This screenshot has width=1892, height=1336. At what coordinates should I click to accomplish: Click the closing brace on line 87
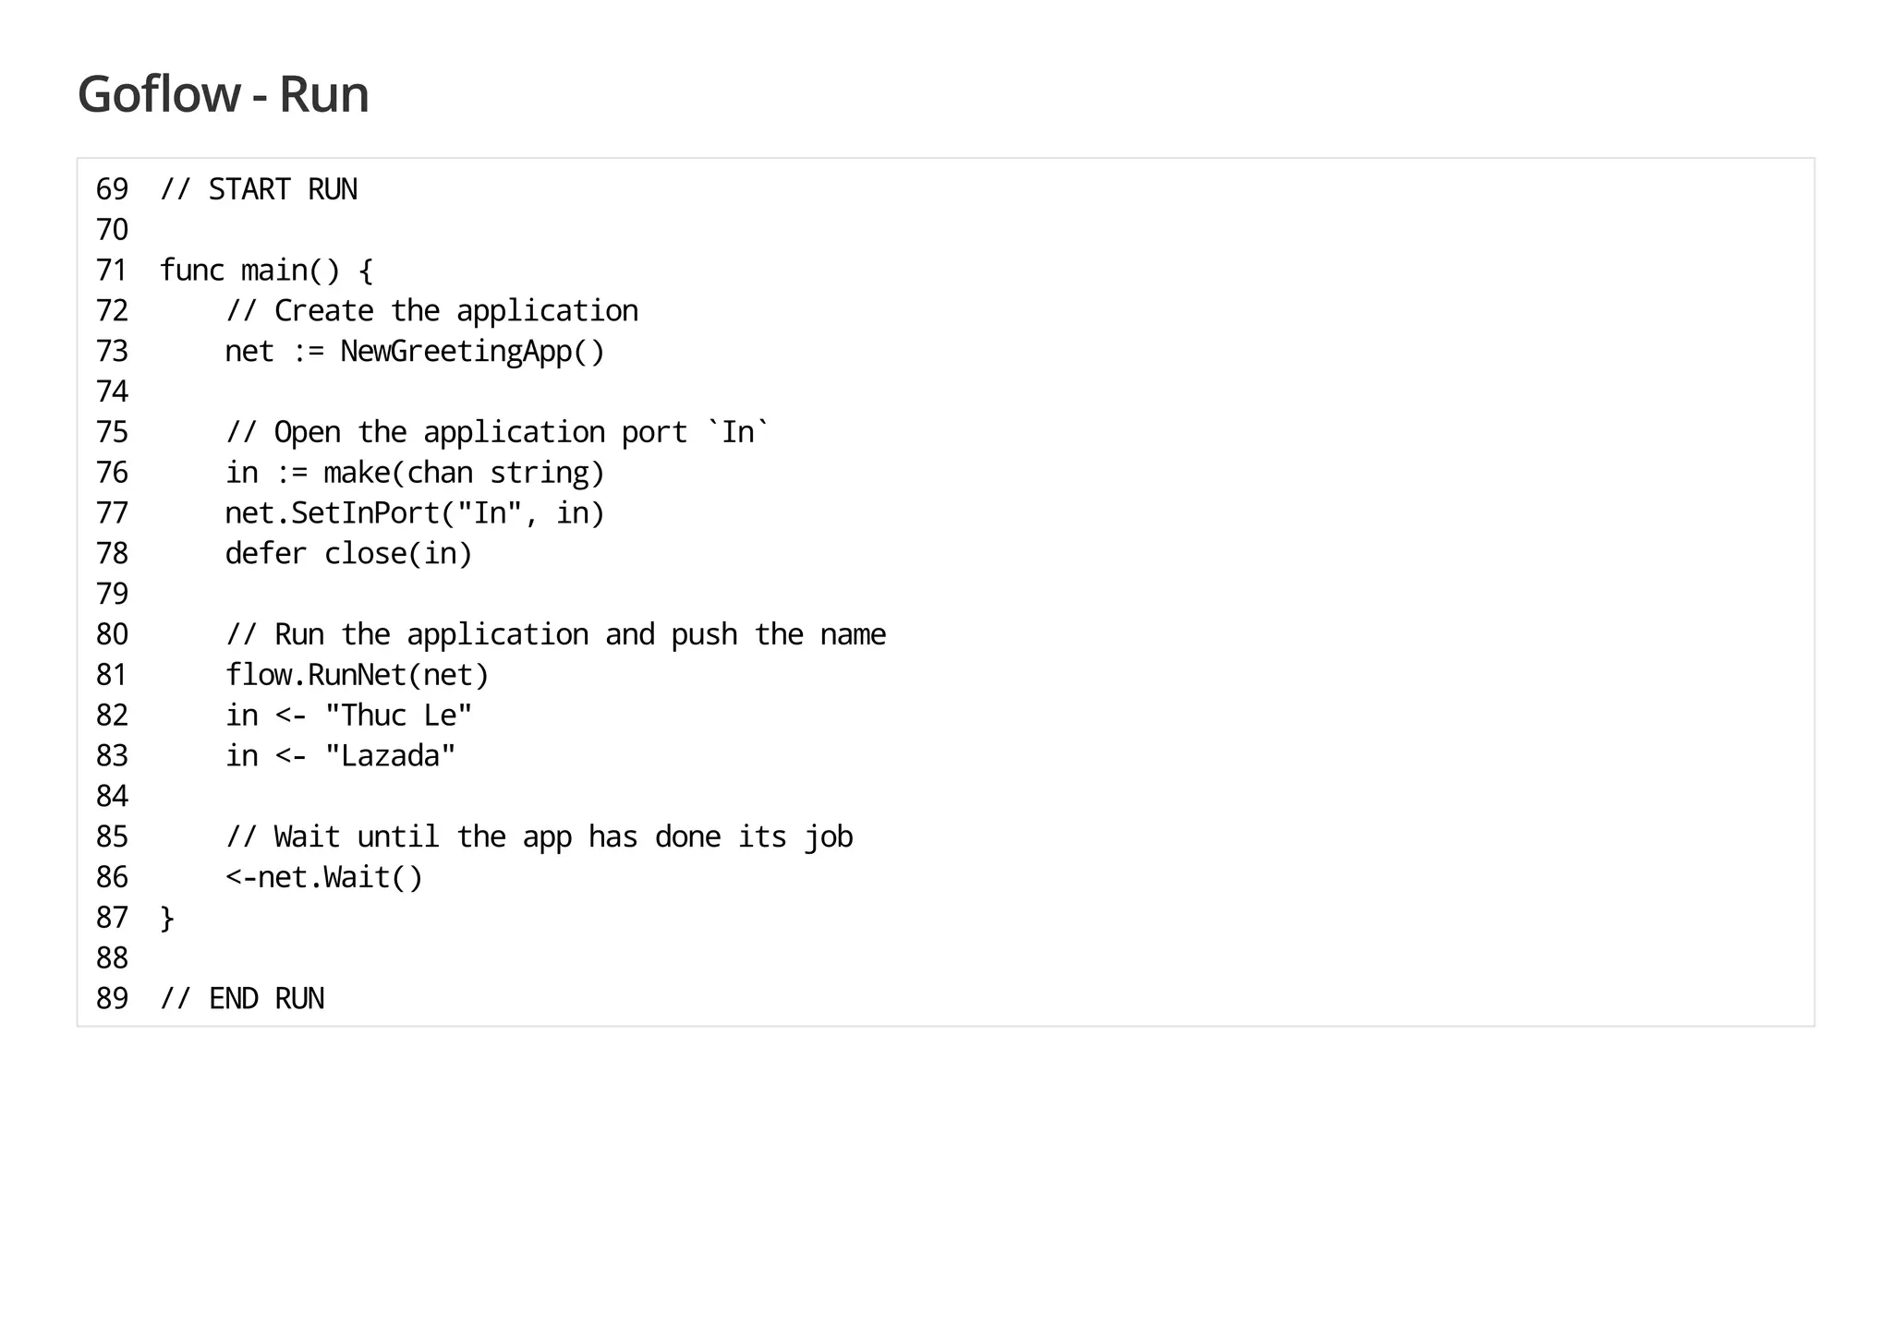tap(167, 918)
